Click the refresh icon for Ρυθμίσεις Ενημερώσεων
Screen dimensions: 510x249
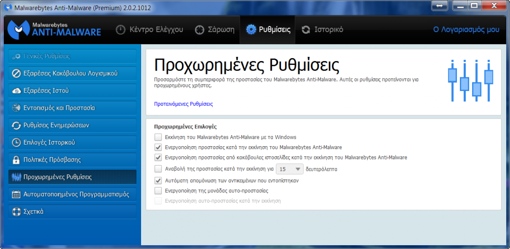pyautogui.click(x=16, y=125)
